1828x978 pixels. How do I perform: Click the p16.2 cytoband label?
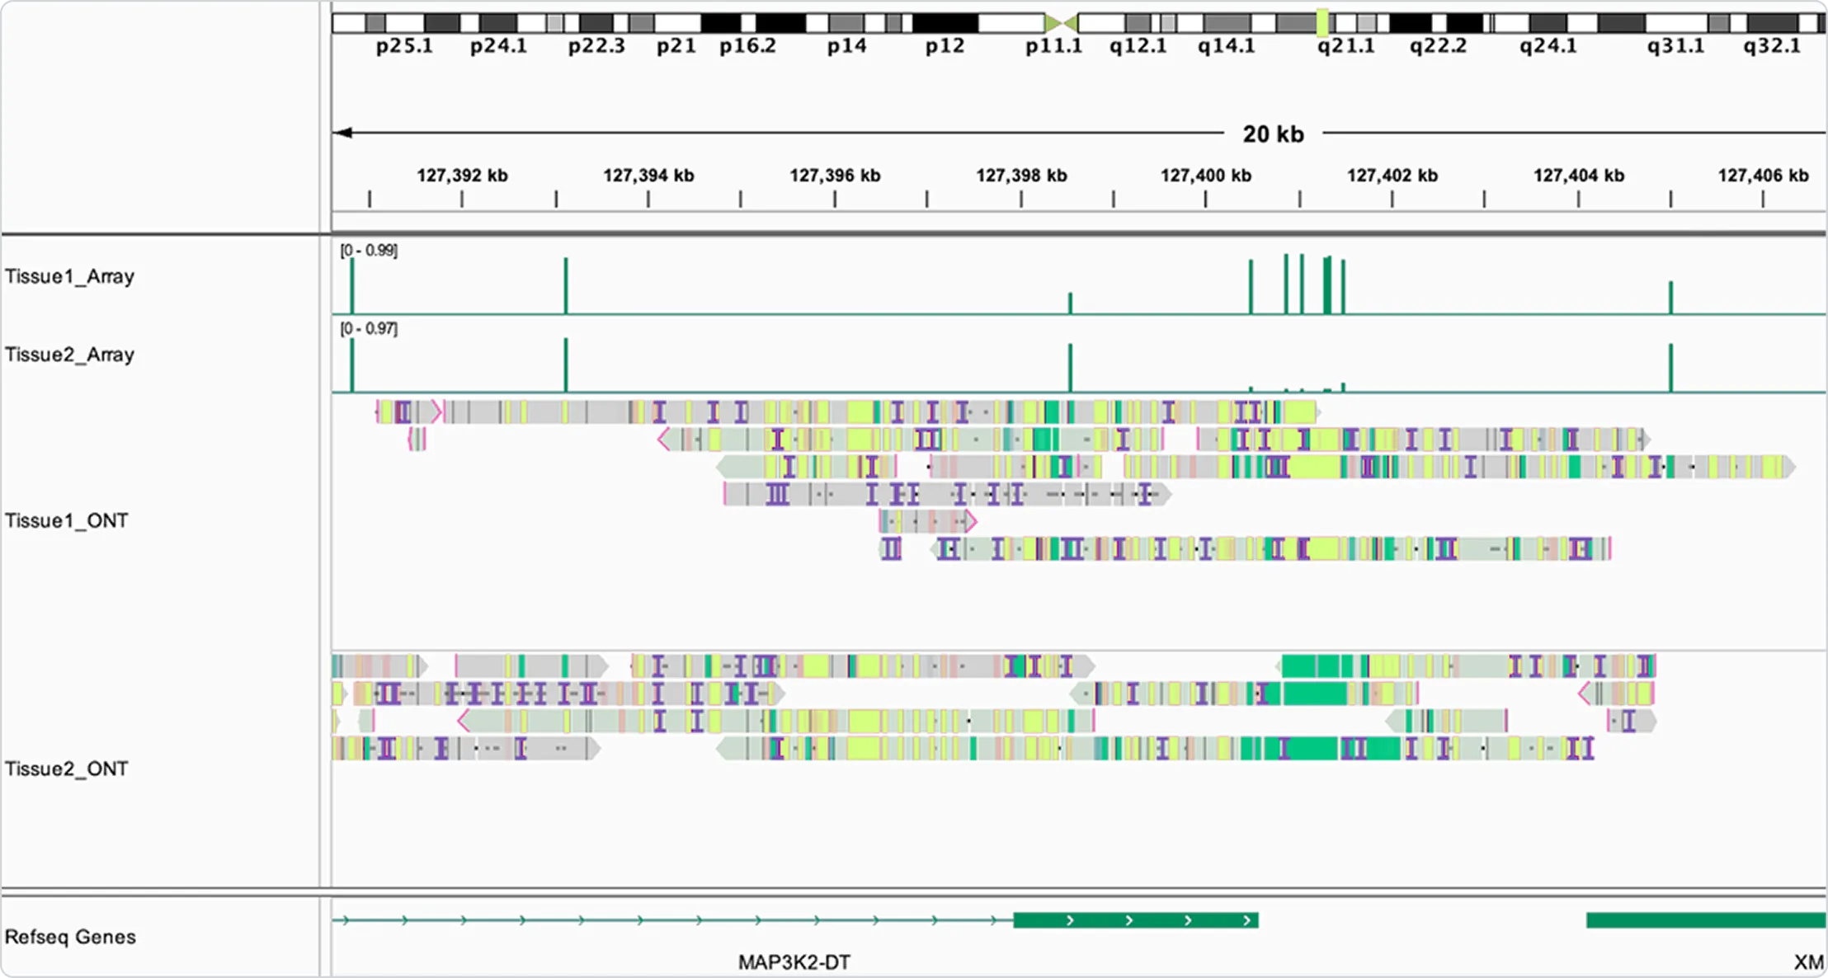tap(747, 46)
